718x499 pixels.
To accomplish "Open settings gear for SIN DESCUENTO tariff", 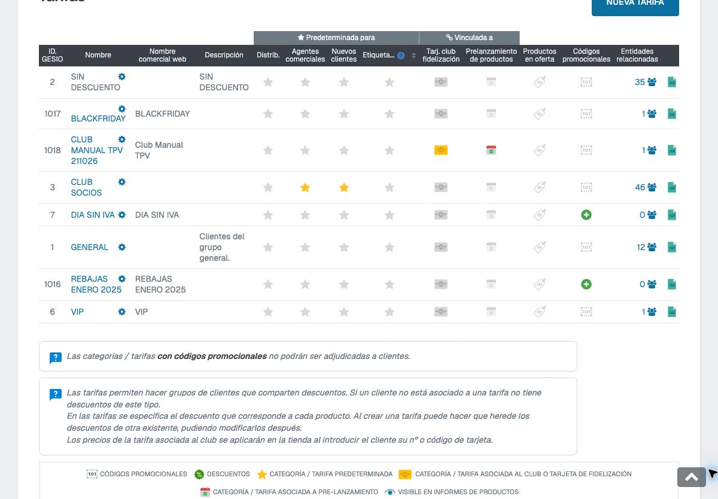I will 122,77.
